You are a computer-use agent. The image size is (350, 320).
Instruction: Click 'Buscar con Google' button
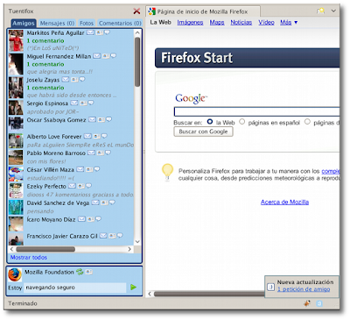[203, 132]
